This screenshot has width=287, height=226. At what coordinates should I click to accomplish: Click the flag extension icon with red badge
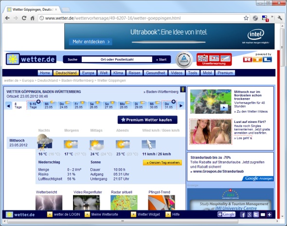click(265, 18)
